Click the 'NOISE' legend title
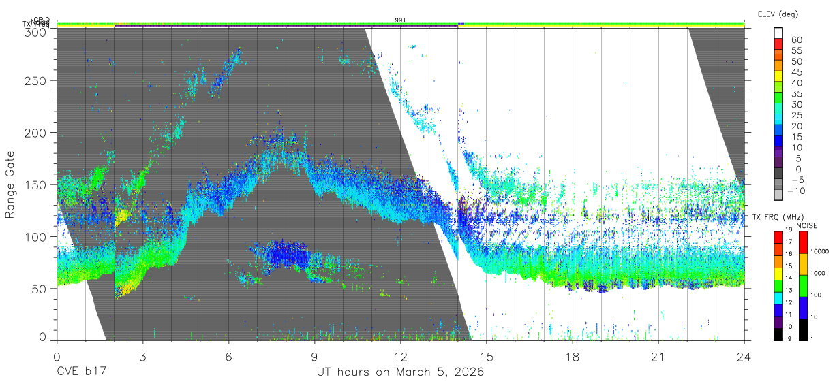Viewport: 837px width, 386px height. coord(807,225)
